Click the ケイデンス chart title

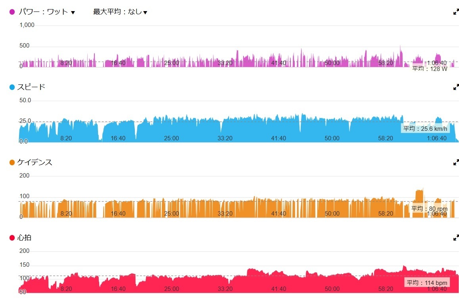(35, 162)
